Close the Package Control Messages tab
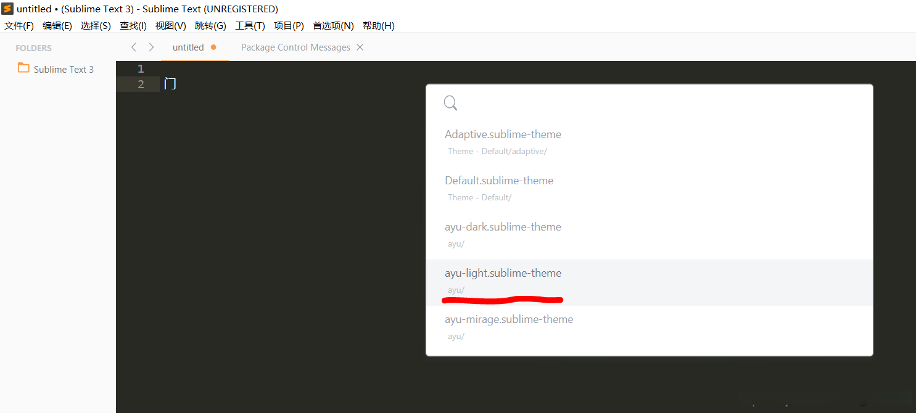 tap(360, 47)
